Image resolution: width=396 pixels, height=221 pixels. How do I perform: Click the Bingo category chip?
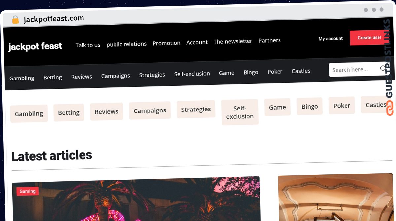click(310, 106)
